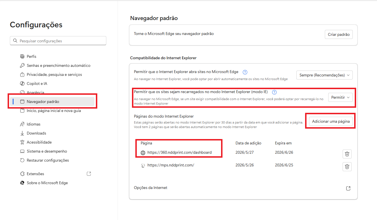Viewport: 377px width, 220px height.
Task: Click the search magnifier icon
Action: point(15,41)
